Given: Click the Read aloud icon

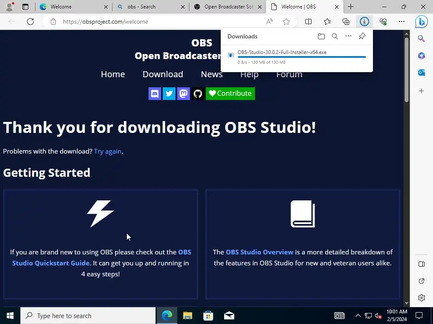Looking at the screenshot, I should [x=269, y=22].
